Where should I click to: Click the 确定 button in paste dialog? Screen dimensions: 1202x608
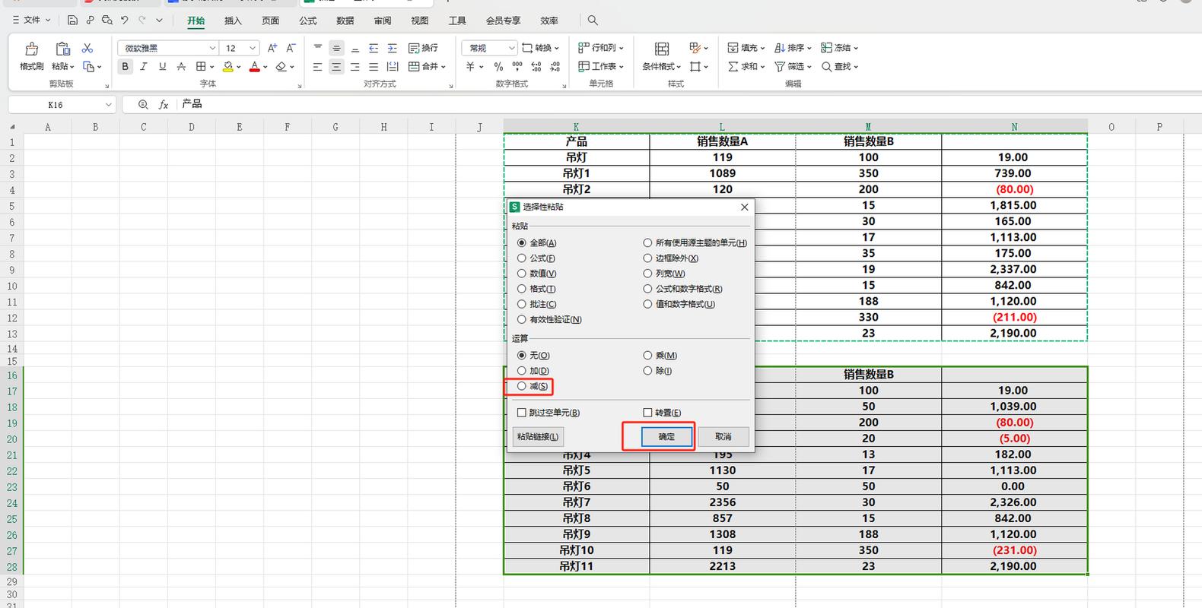click(666, 437)
